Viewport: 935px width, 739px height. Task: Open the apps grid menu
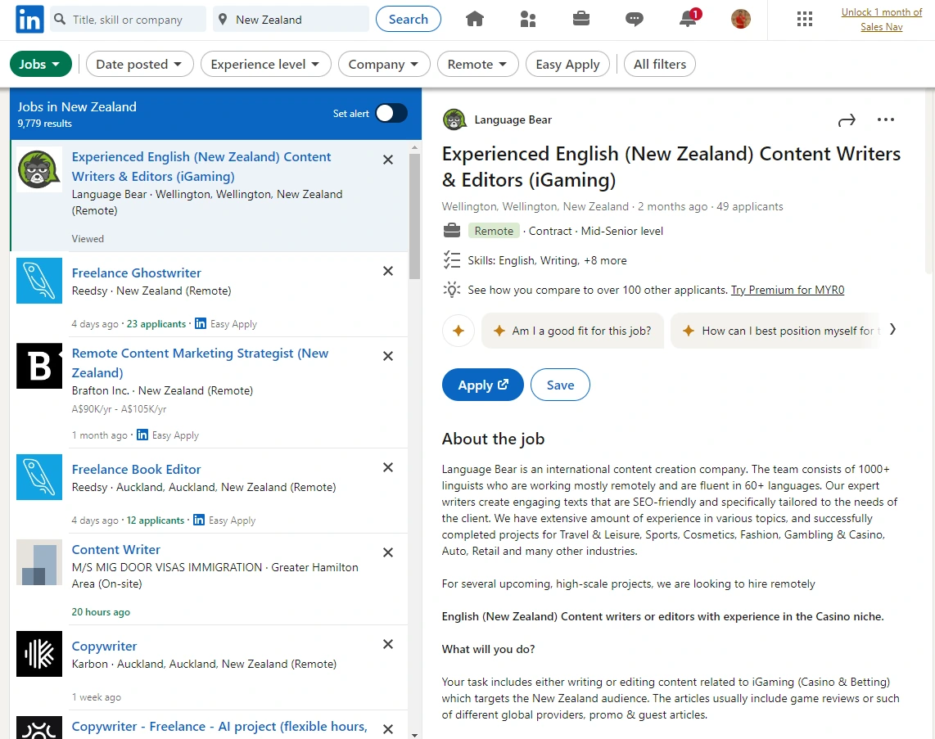tap(804, 19)
